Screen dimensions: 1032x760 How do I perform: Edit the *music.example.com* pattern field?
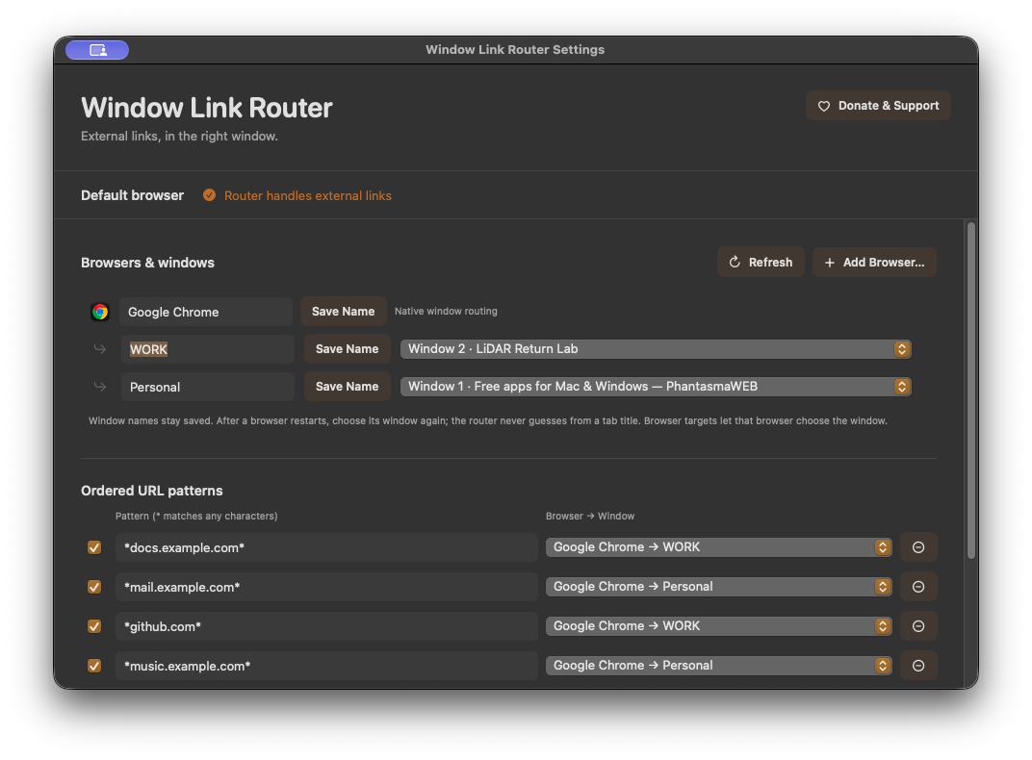point(326,666)
